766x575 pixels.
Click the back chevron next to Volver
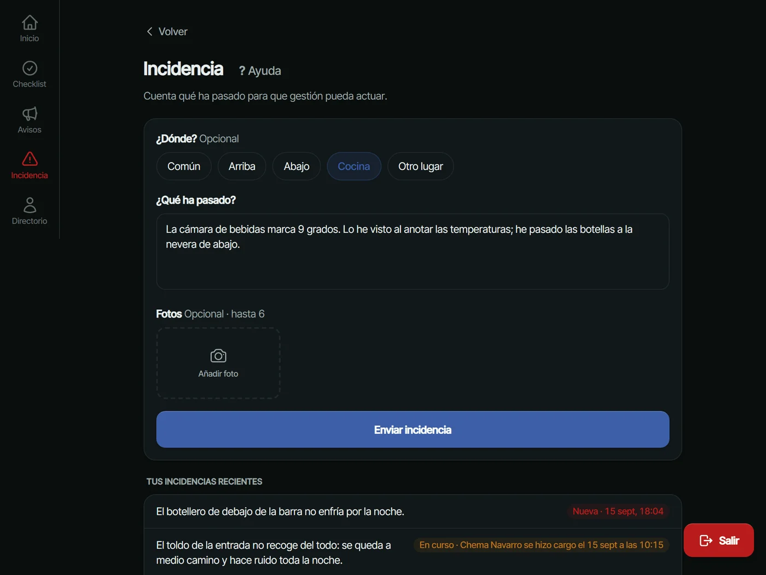point(149,32)
